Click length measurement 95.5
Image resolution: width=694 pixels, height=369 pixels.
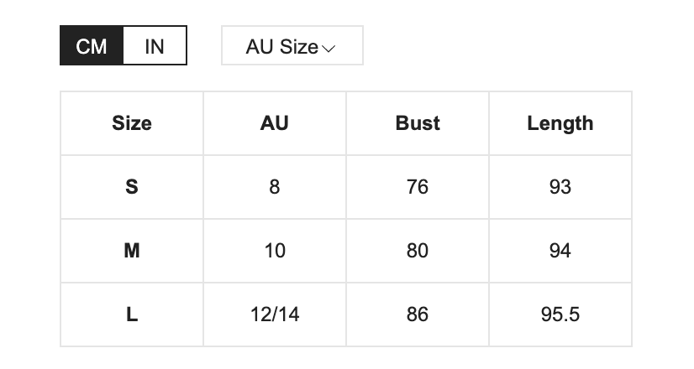pyautogui.click(x=560, y=314)
